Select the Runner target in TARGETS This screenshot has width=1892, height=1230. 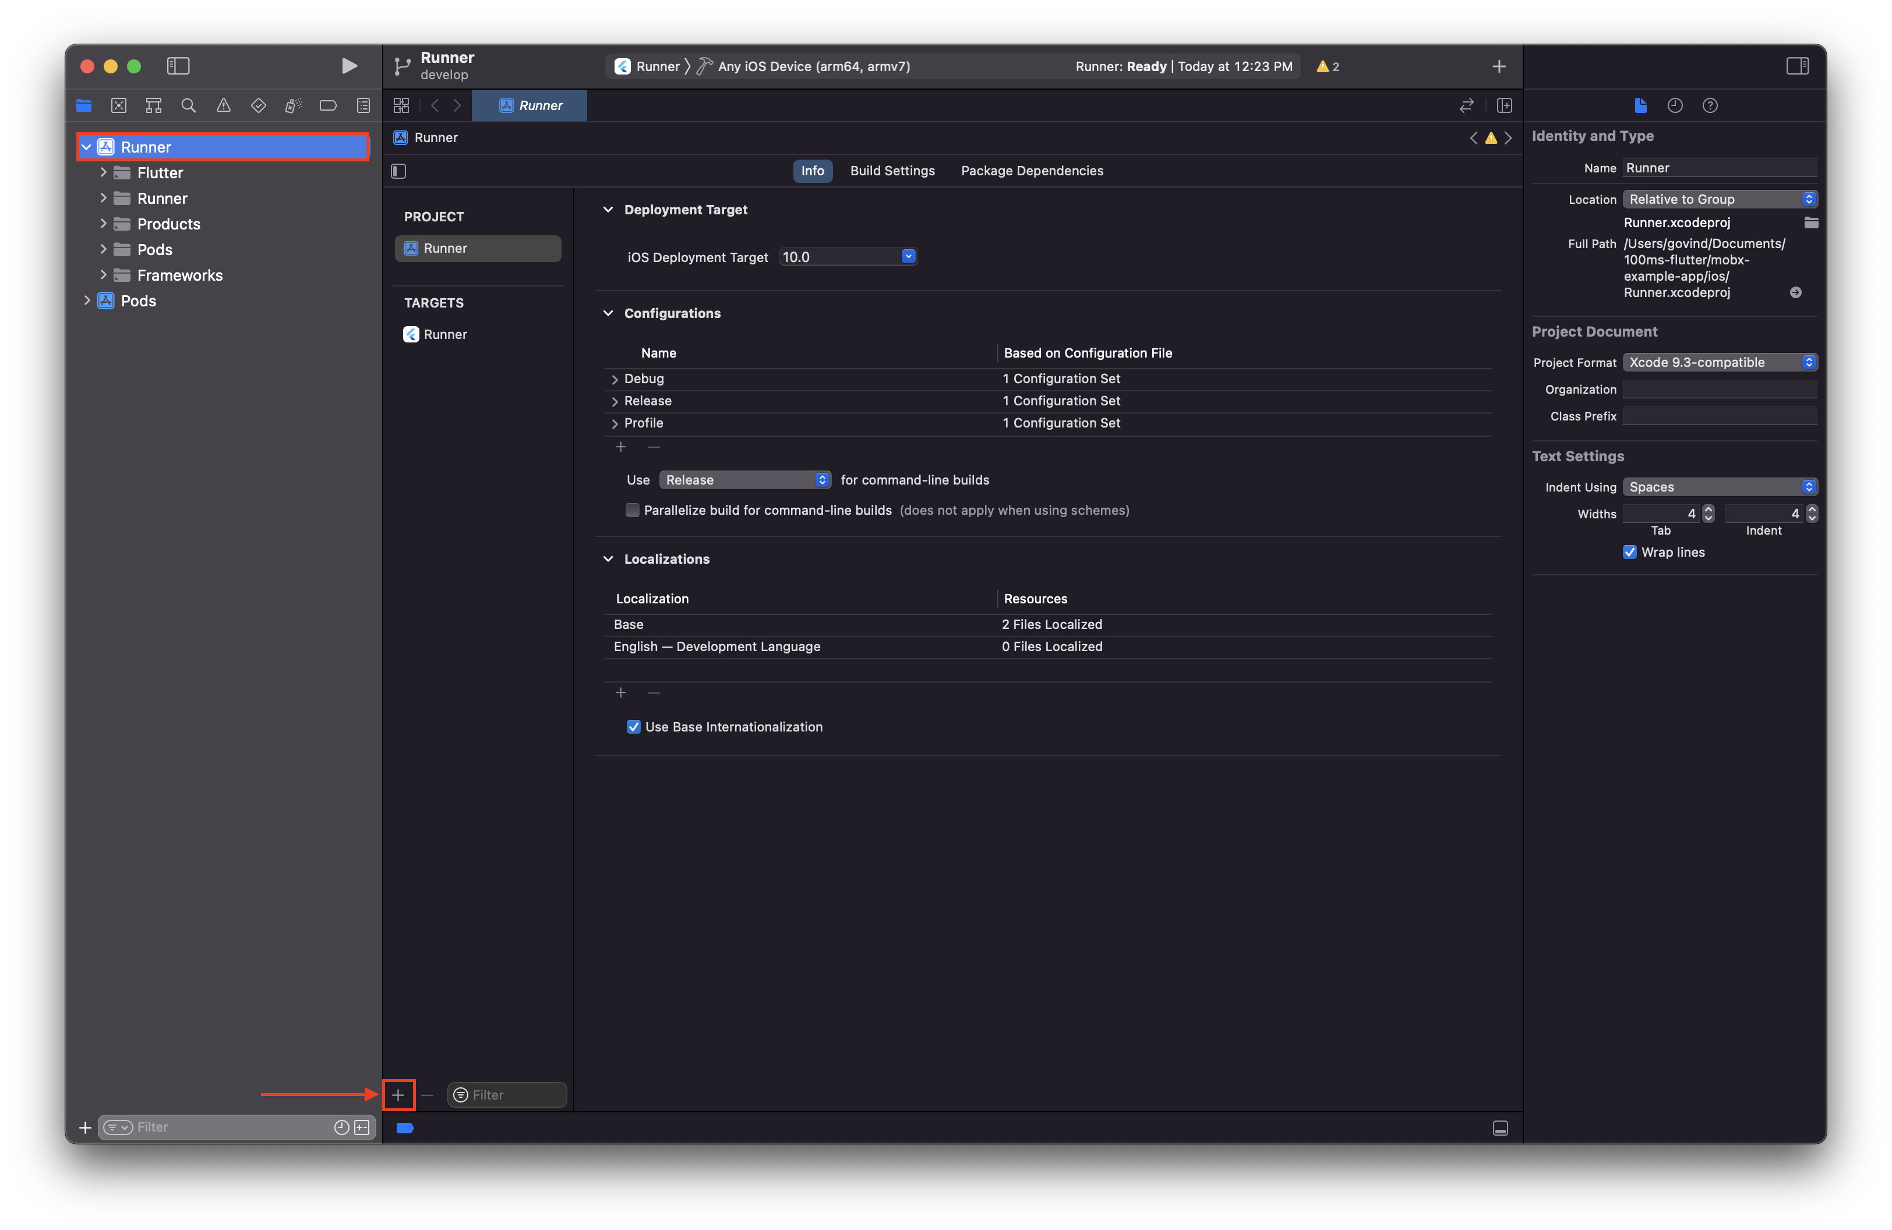coord(445,334)
